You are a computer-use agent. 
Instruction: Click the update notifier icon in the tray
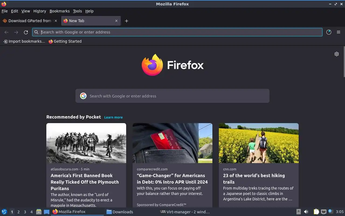(x=331, y=212)
